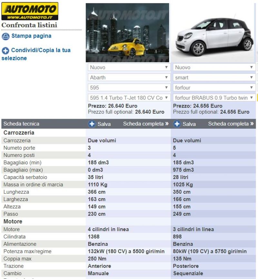
Task: Click the Stampa pagina link
Action: pyautogui.click(x=31, y=36)
